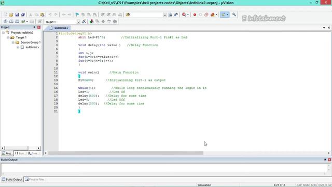Create a new file via toolbar icon
Image resolution: width=332 pixels, height=187 pixels.
point(5,15)
